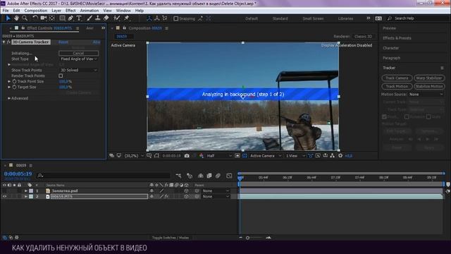Click Warp Stabilizer button
The width and height of the screenshot is (451, 254).
429,78
